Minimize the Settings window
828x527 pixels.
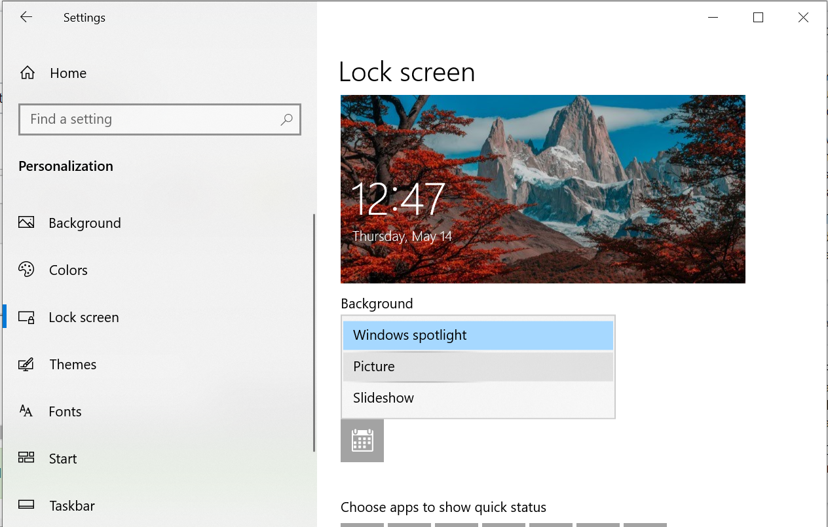pos(713,18)
